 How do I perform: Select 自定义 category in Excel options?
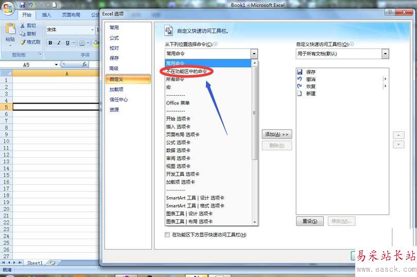tap(128, 79)
